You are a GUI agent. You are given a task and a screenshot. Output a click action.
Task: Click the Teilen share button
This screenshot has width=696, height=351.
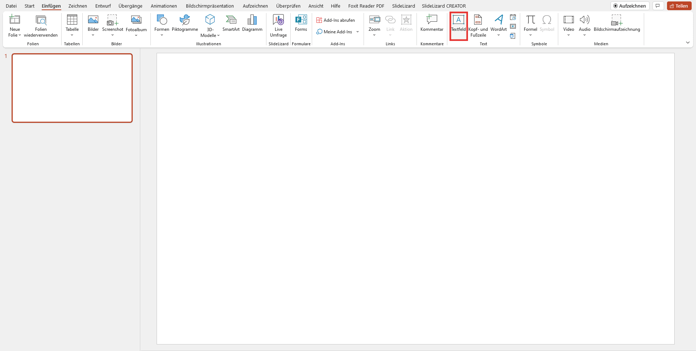679,6
